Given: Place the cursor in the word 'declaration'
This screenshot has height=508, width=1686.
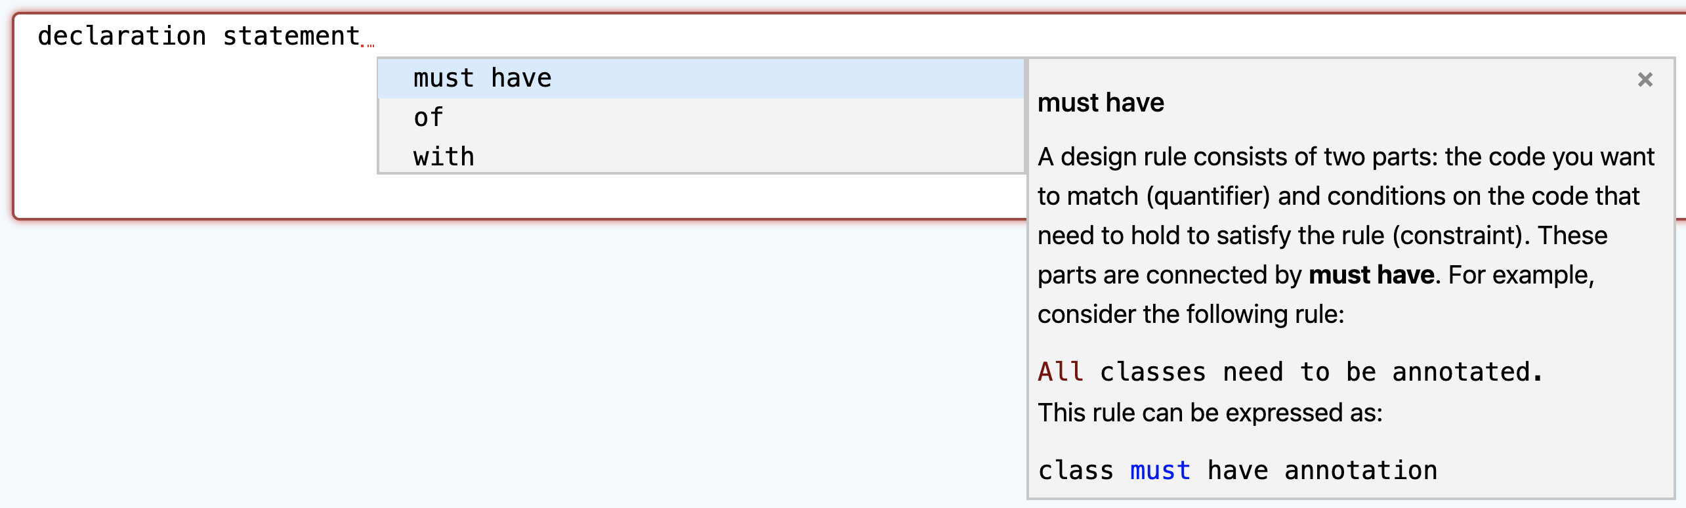Looking at the screenshot, I should tap(122, 36).
